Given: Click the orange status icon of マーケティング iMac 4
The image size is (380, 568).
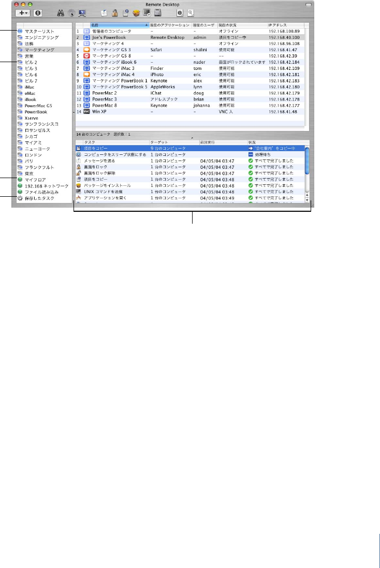Looking at the screenshot, I should [86, 75].
